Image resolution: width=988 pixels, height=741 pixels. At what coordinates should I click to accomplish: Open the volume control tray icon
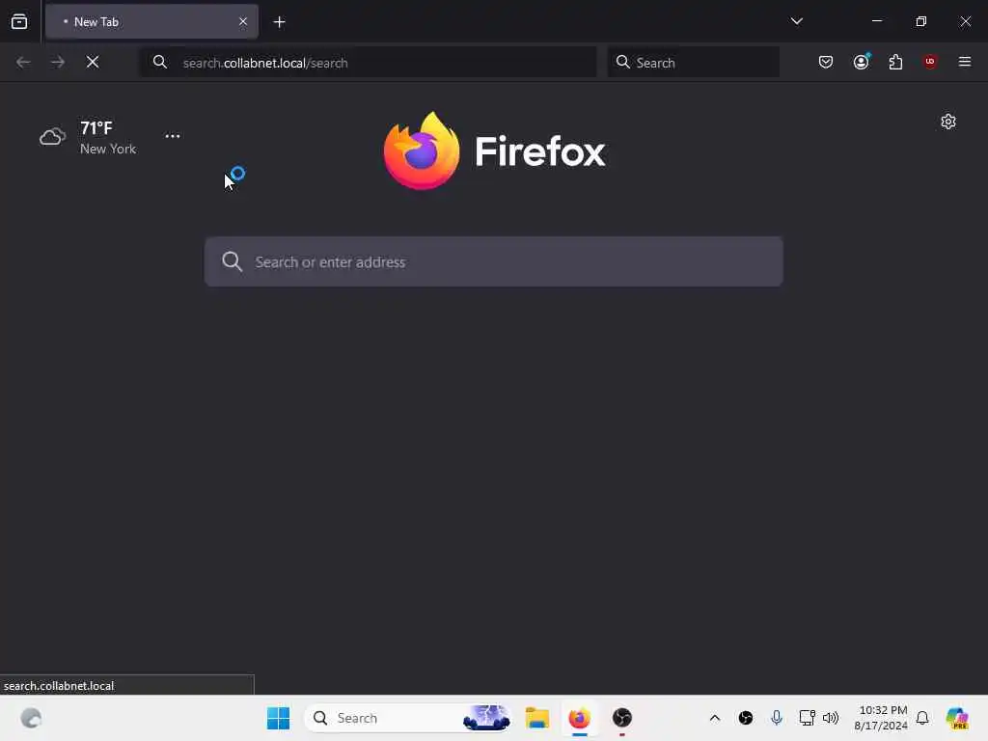[831, 718]
